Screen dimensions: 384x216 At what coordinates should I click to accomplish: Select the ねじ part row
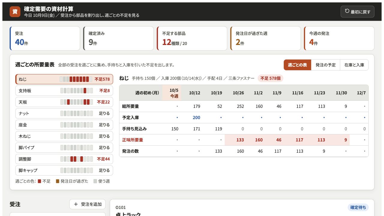pos(64,79)
